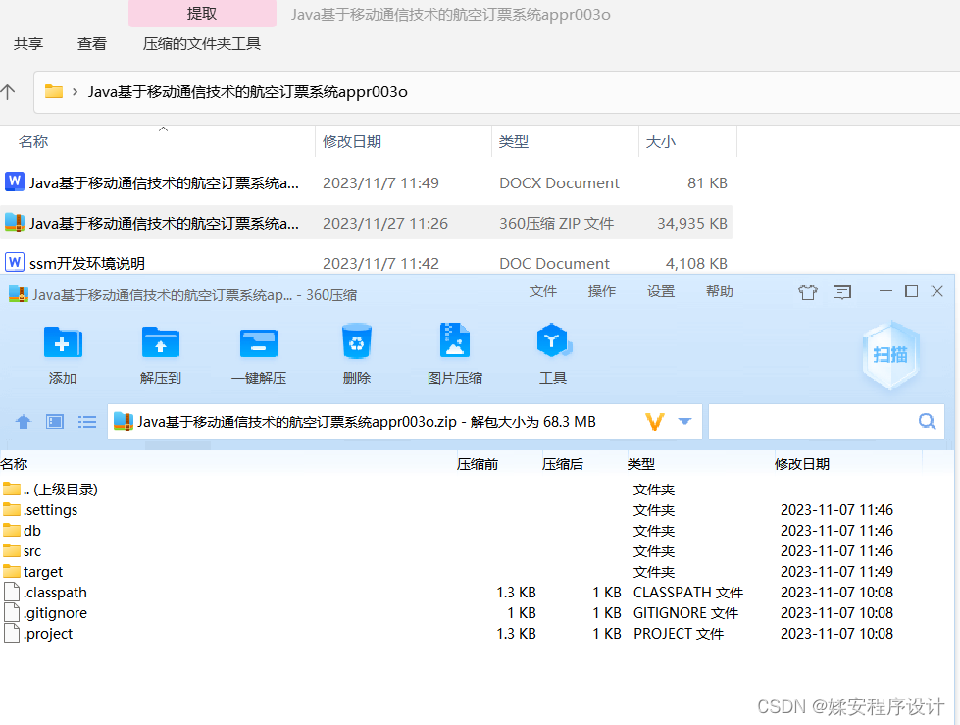This screenshot has height=725, width=960.
Task: Select the 解压到 (Extract to) icon
Action: tap(160, 353)
